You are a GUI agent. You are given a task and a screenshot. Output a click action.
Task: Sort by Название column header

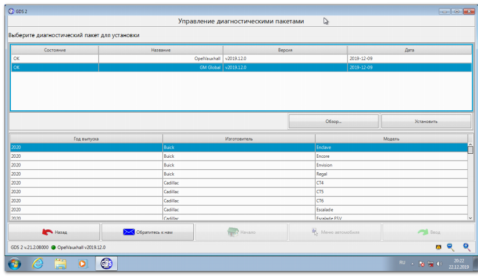click(x=161, y=50)
